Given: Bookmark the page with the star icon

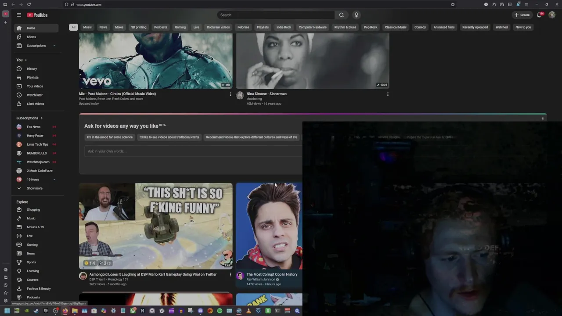Looking at the screenshot, I should (x=453, y=4).
